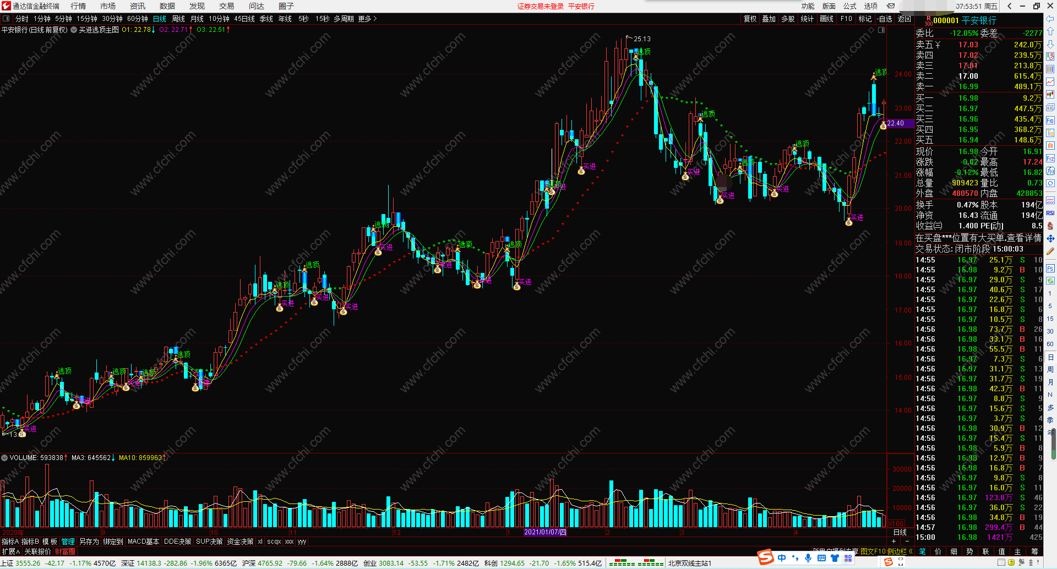Click the f(x) formula icon in sidebar
1057x569 pixels.
tap(1050, 171)
